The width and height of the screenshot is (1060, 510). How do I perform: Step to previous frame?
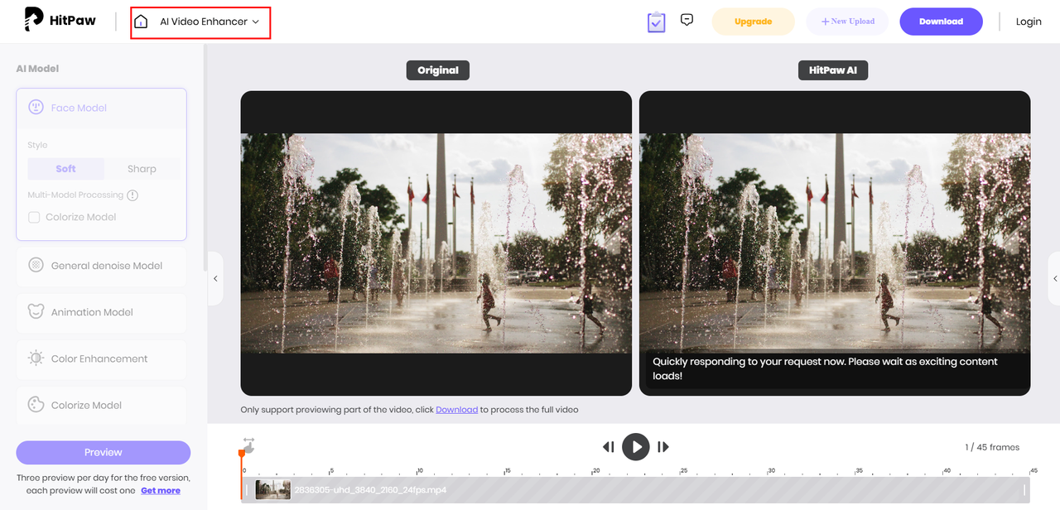(609, 447)
